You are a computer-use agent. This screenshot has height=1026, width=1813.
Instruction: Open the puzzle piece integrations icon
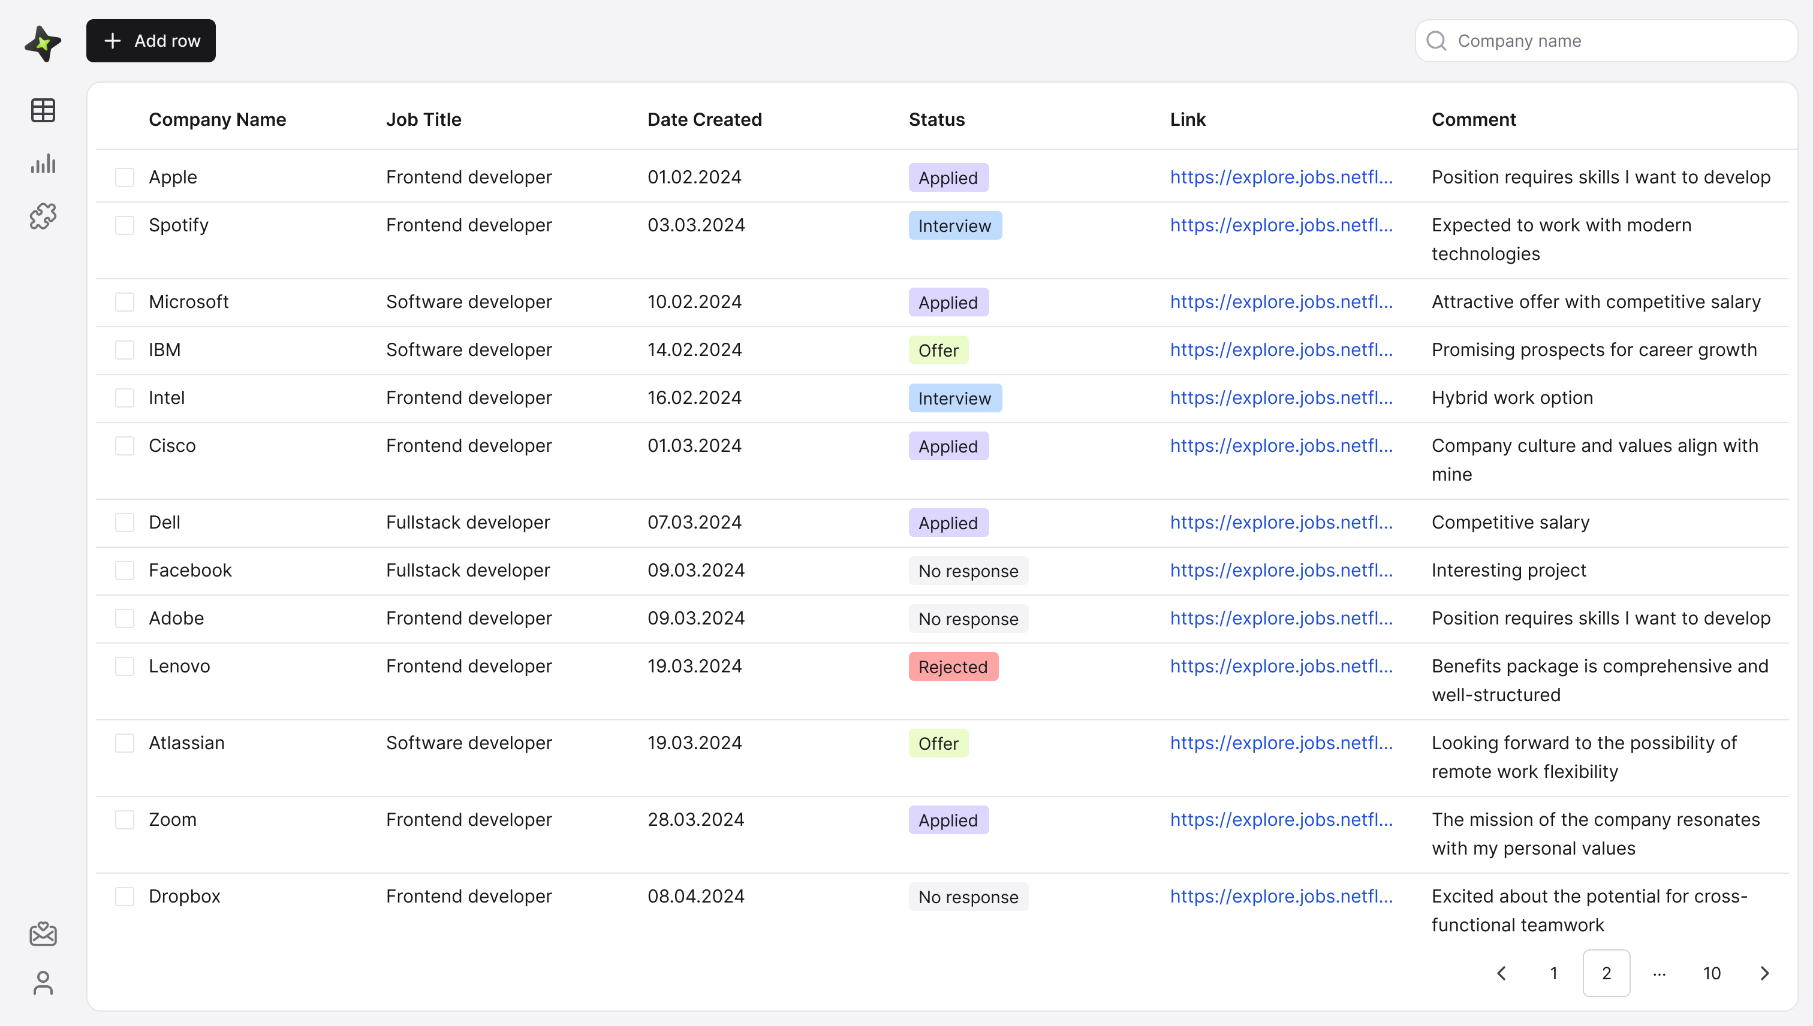[43, 216]
